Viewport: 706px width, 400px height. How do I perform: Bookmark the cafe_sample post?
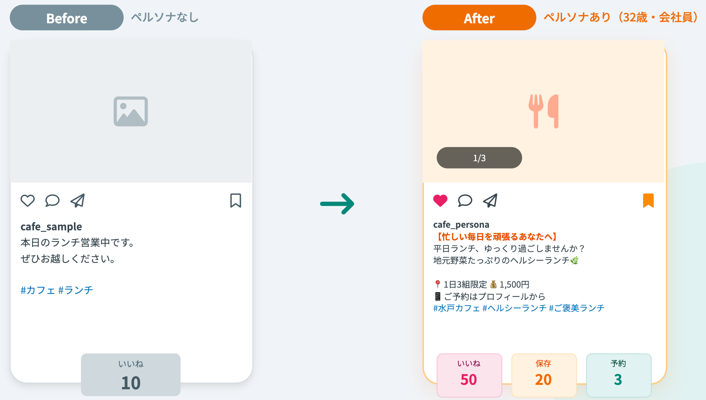[235, 200]
